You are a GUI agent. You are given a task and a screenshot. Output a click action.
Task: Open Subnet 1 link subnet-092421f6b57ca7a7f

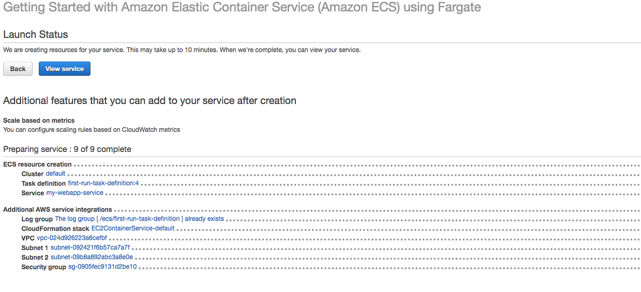point(90,248)
